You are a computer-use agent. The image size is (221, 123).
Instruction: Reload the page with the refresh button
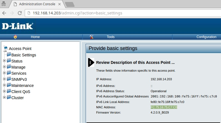click(x=20, y=13)
